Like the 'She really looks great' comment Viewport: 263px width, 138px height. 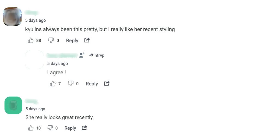[31, 128]
